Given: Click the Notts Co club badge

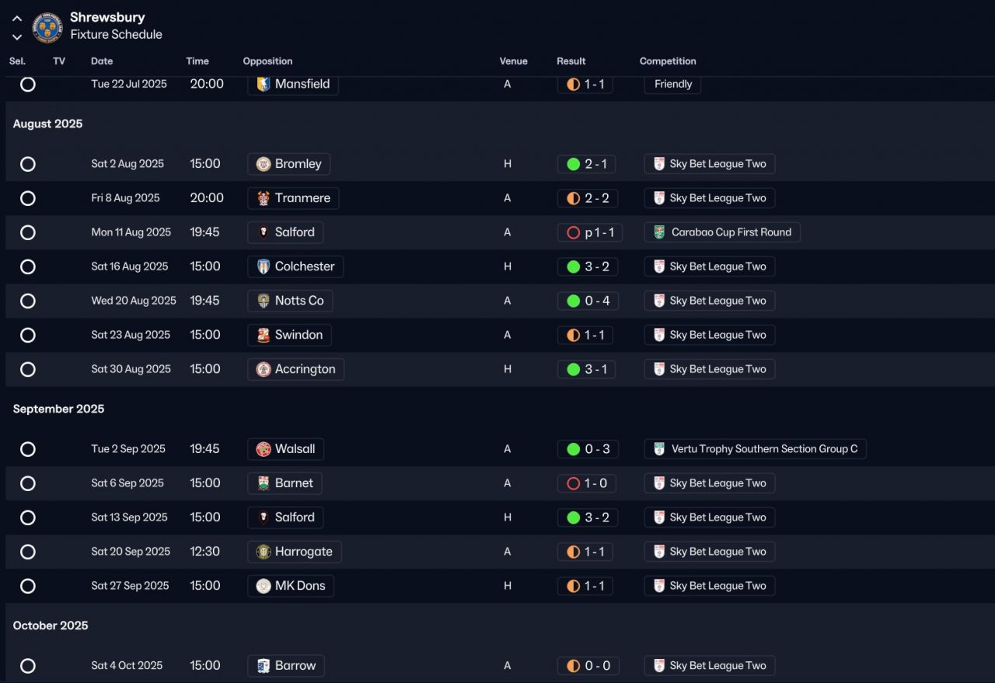Looking at the screenshot, I should point(264,301).
